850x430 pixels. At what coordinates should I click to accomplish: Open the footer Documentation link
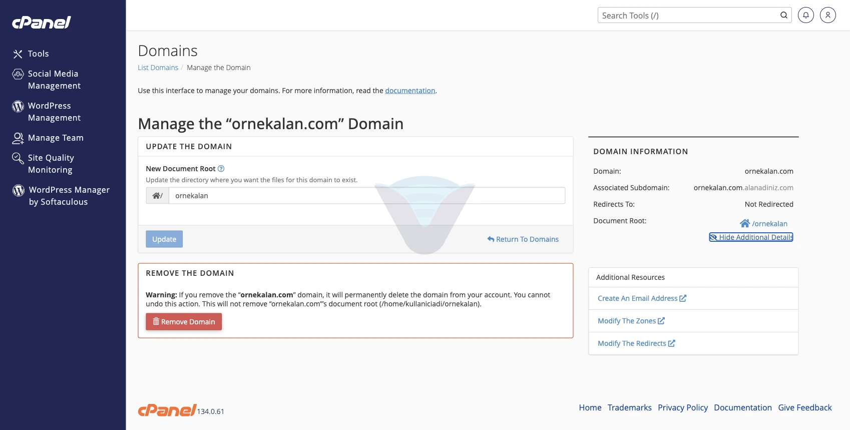click(x=743, y=407)
